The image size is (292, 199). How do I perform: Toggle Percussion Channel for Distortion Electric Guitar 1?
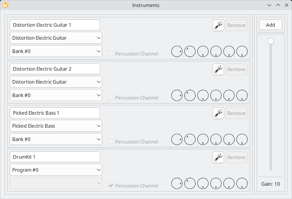tap(111, 54)
